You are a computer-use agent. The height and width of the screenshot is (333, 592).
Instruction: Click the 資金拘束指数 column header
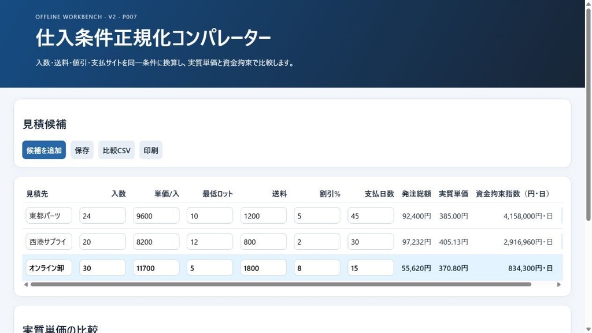(514, 194)
